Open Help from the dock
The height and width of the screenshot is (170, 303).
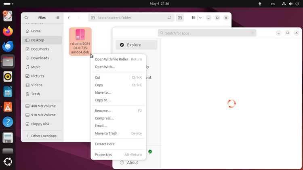(8, 122)
